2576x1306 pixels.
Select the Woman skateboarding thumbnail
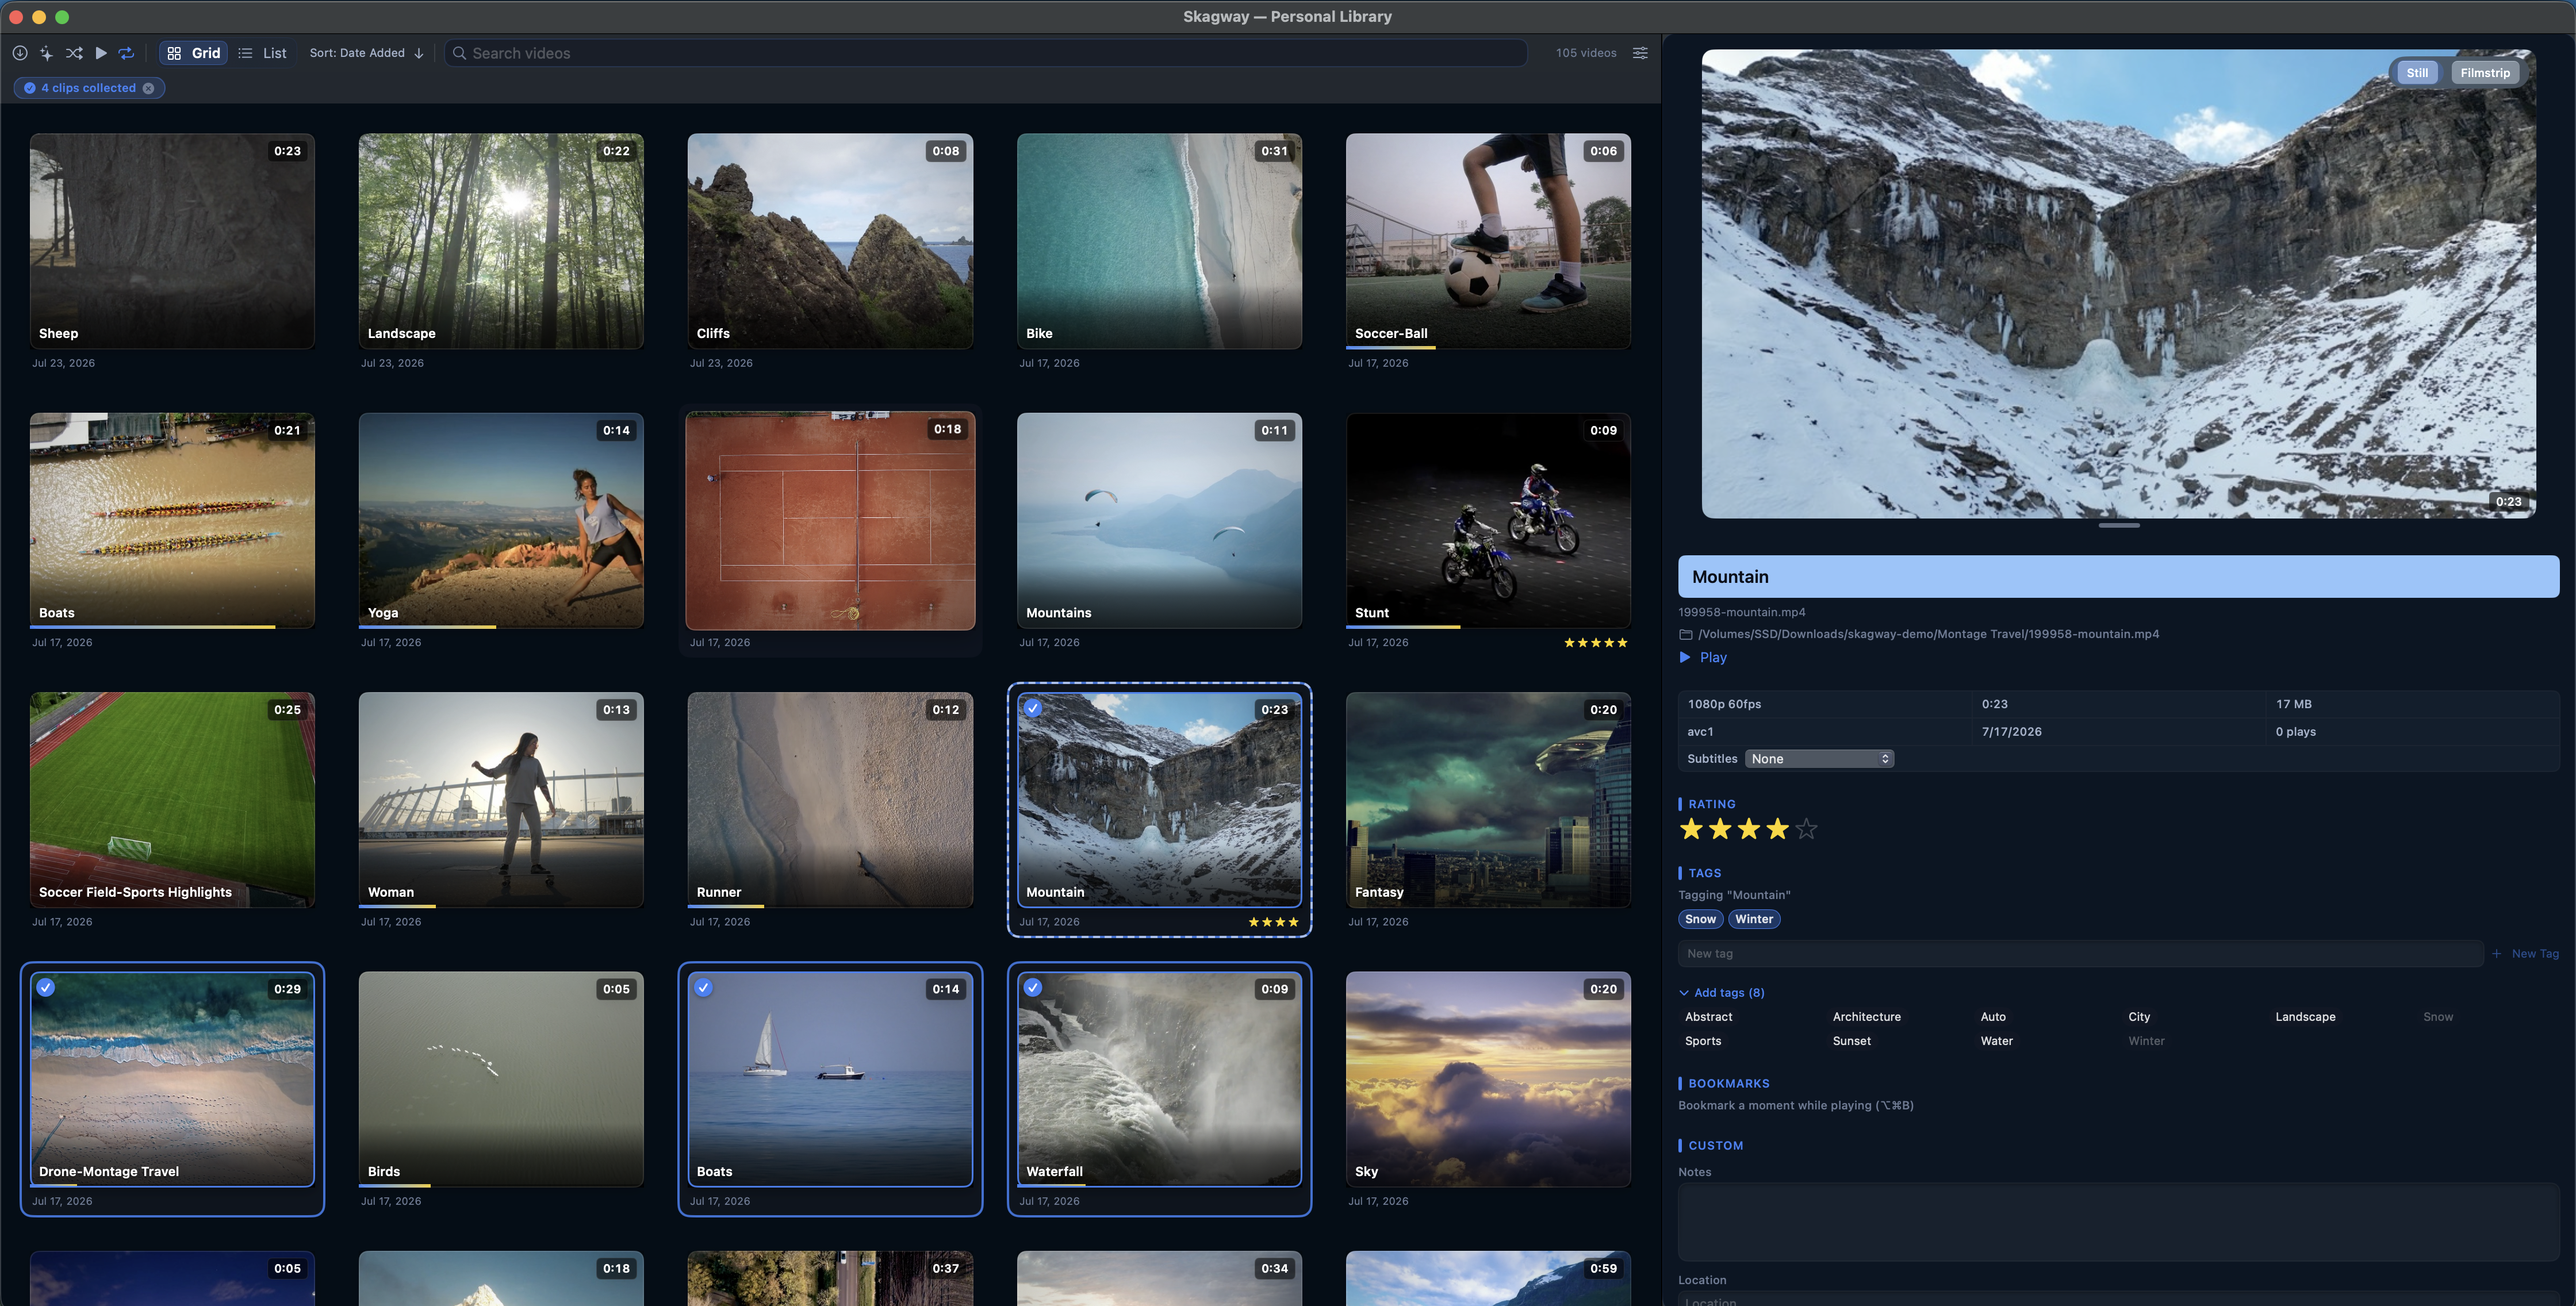501,800
